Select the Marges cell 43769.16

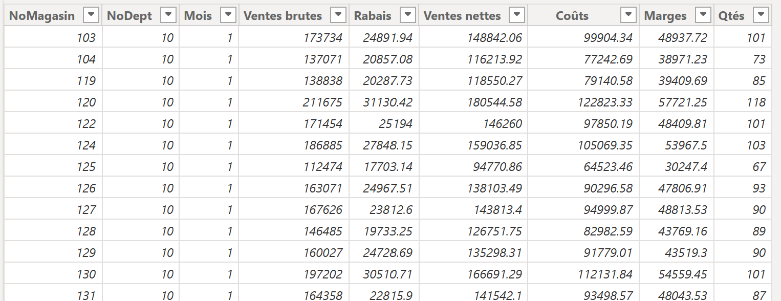[677, 231]
